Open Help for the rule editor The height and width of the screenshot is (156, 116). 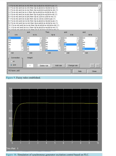(x=80, y=71)
